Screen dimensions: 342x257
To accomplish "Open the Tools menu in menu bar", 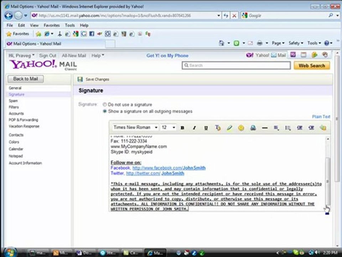I will [70, 25].
